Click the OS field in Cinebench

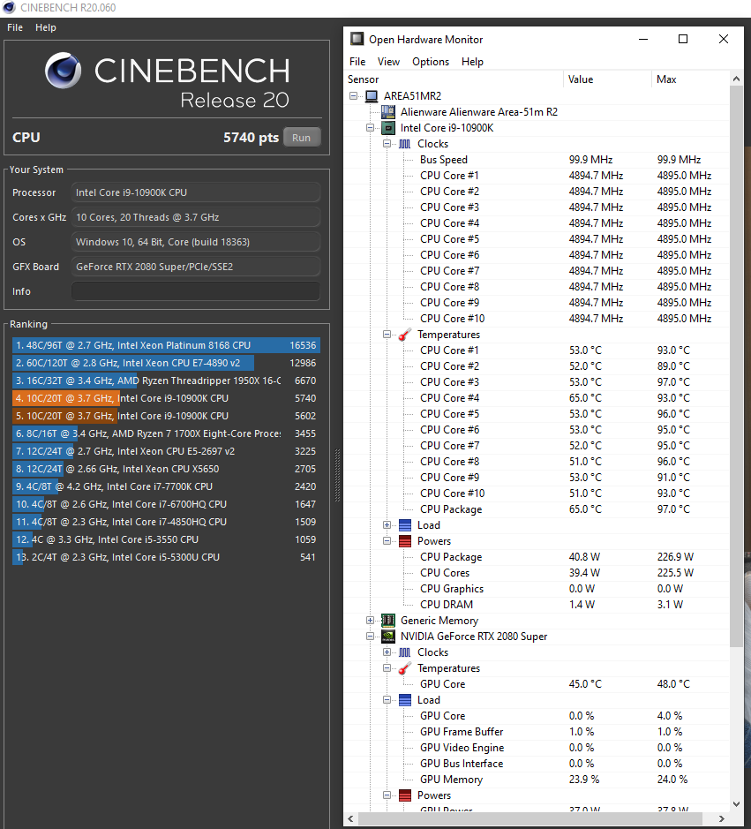[196, 242]
